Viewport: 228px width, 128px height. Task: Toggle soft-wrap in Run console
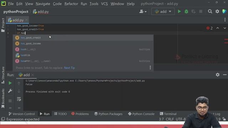coord(19,99)
